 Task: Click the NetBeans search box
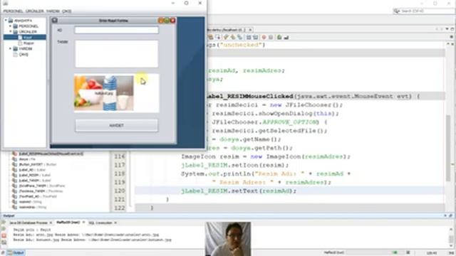[x=424, y=11]
